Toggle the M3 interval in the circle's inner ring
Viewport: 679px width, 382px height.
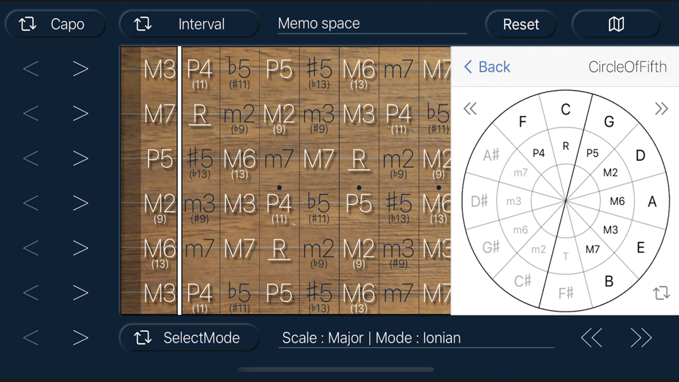[610, 230]
